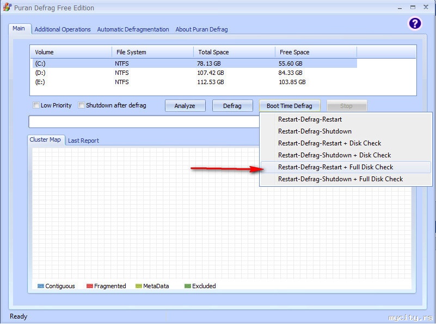The image size is (436, 324).
Task: Click the blue Contiguous legend swatch
Action: pyautogui.click(x=40, y=286)
